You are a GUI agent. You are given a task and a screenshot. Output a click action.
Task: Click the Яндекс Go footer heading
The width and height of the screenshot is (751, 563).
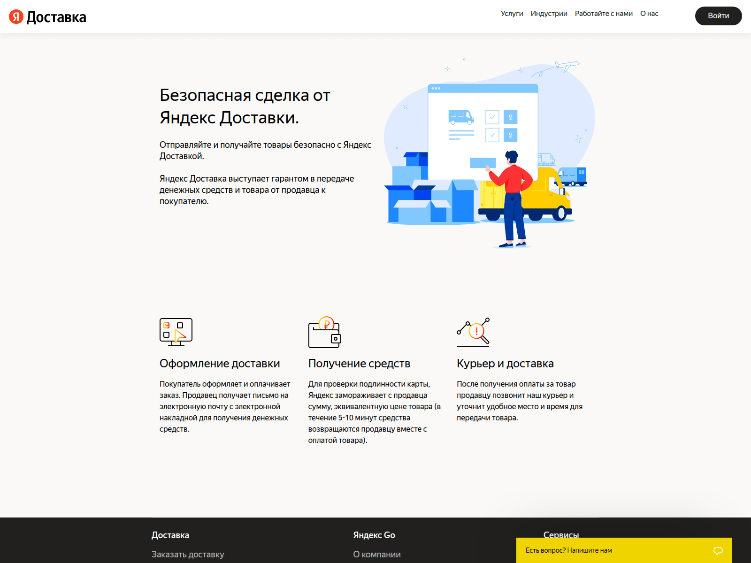click(374, 535)
